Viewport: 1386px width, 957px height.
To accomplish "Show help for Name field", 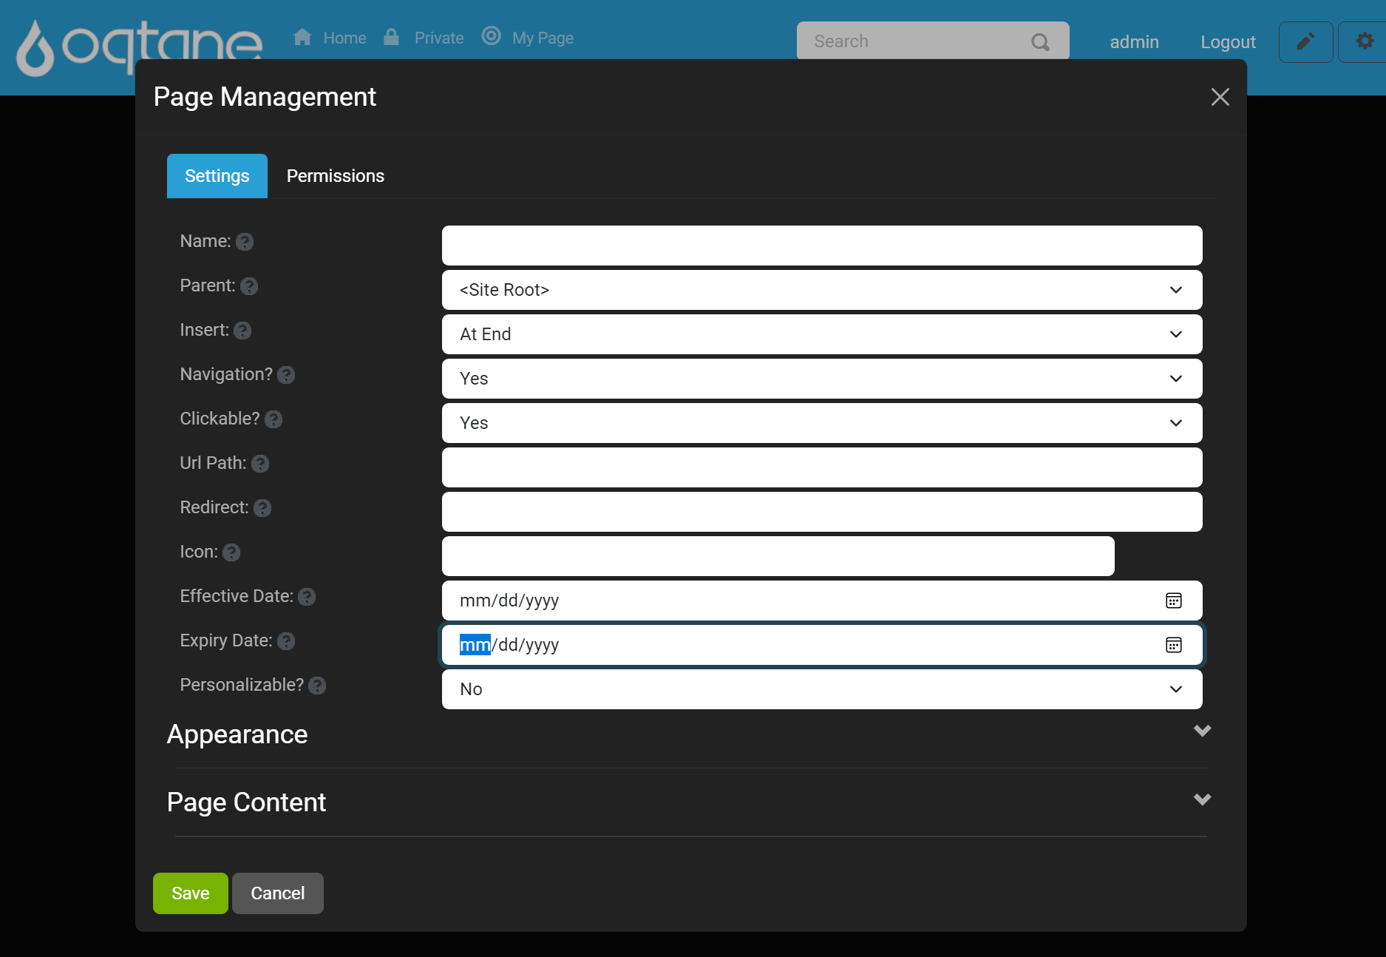I will [x=245, y=242].
